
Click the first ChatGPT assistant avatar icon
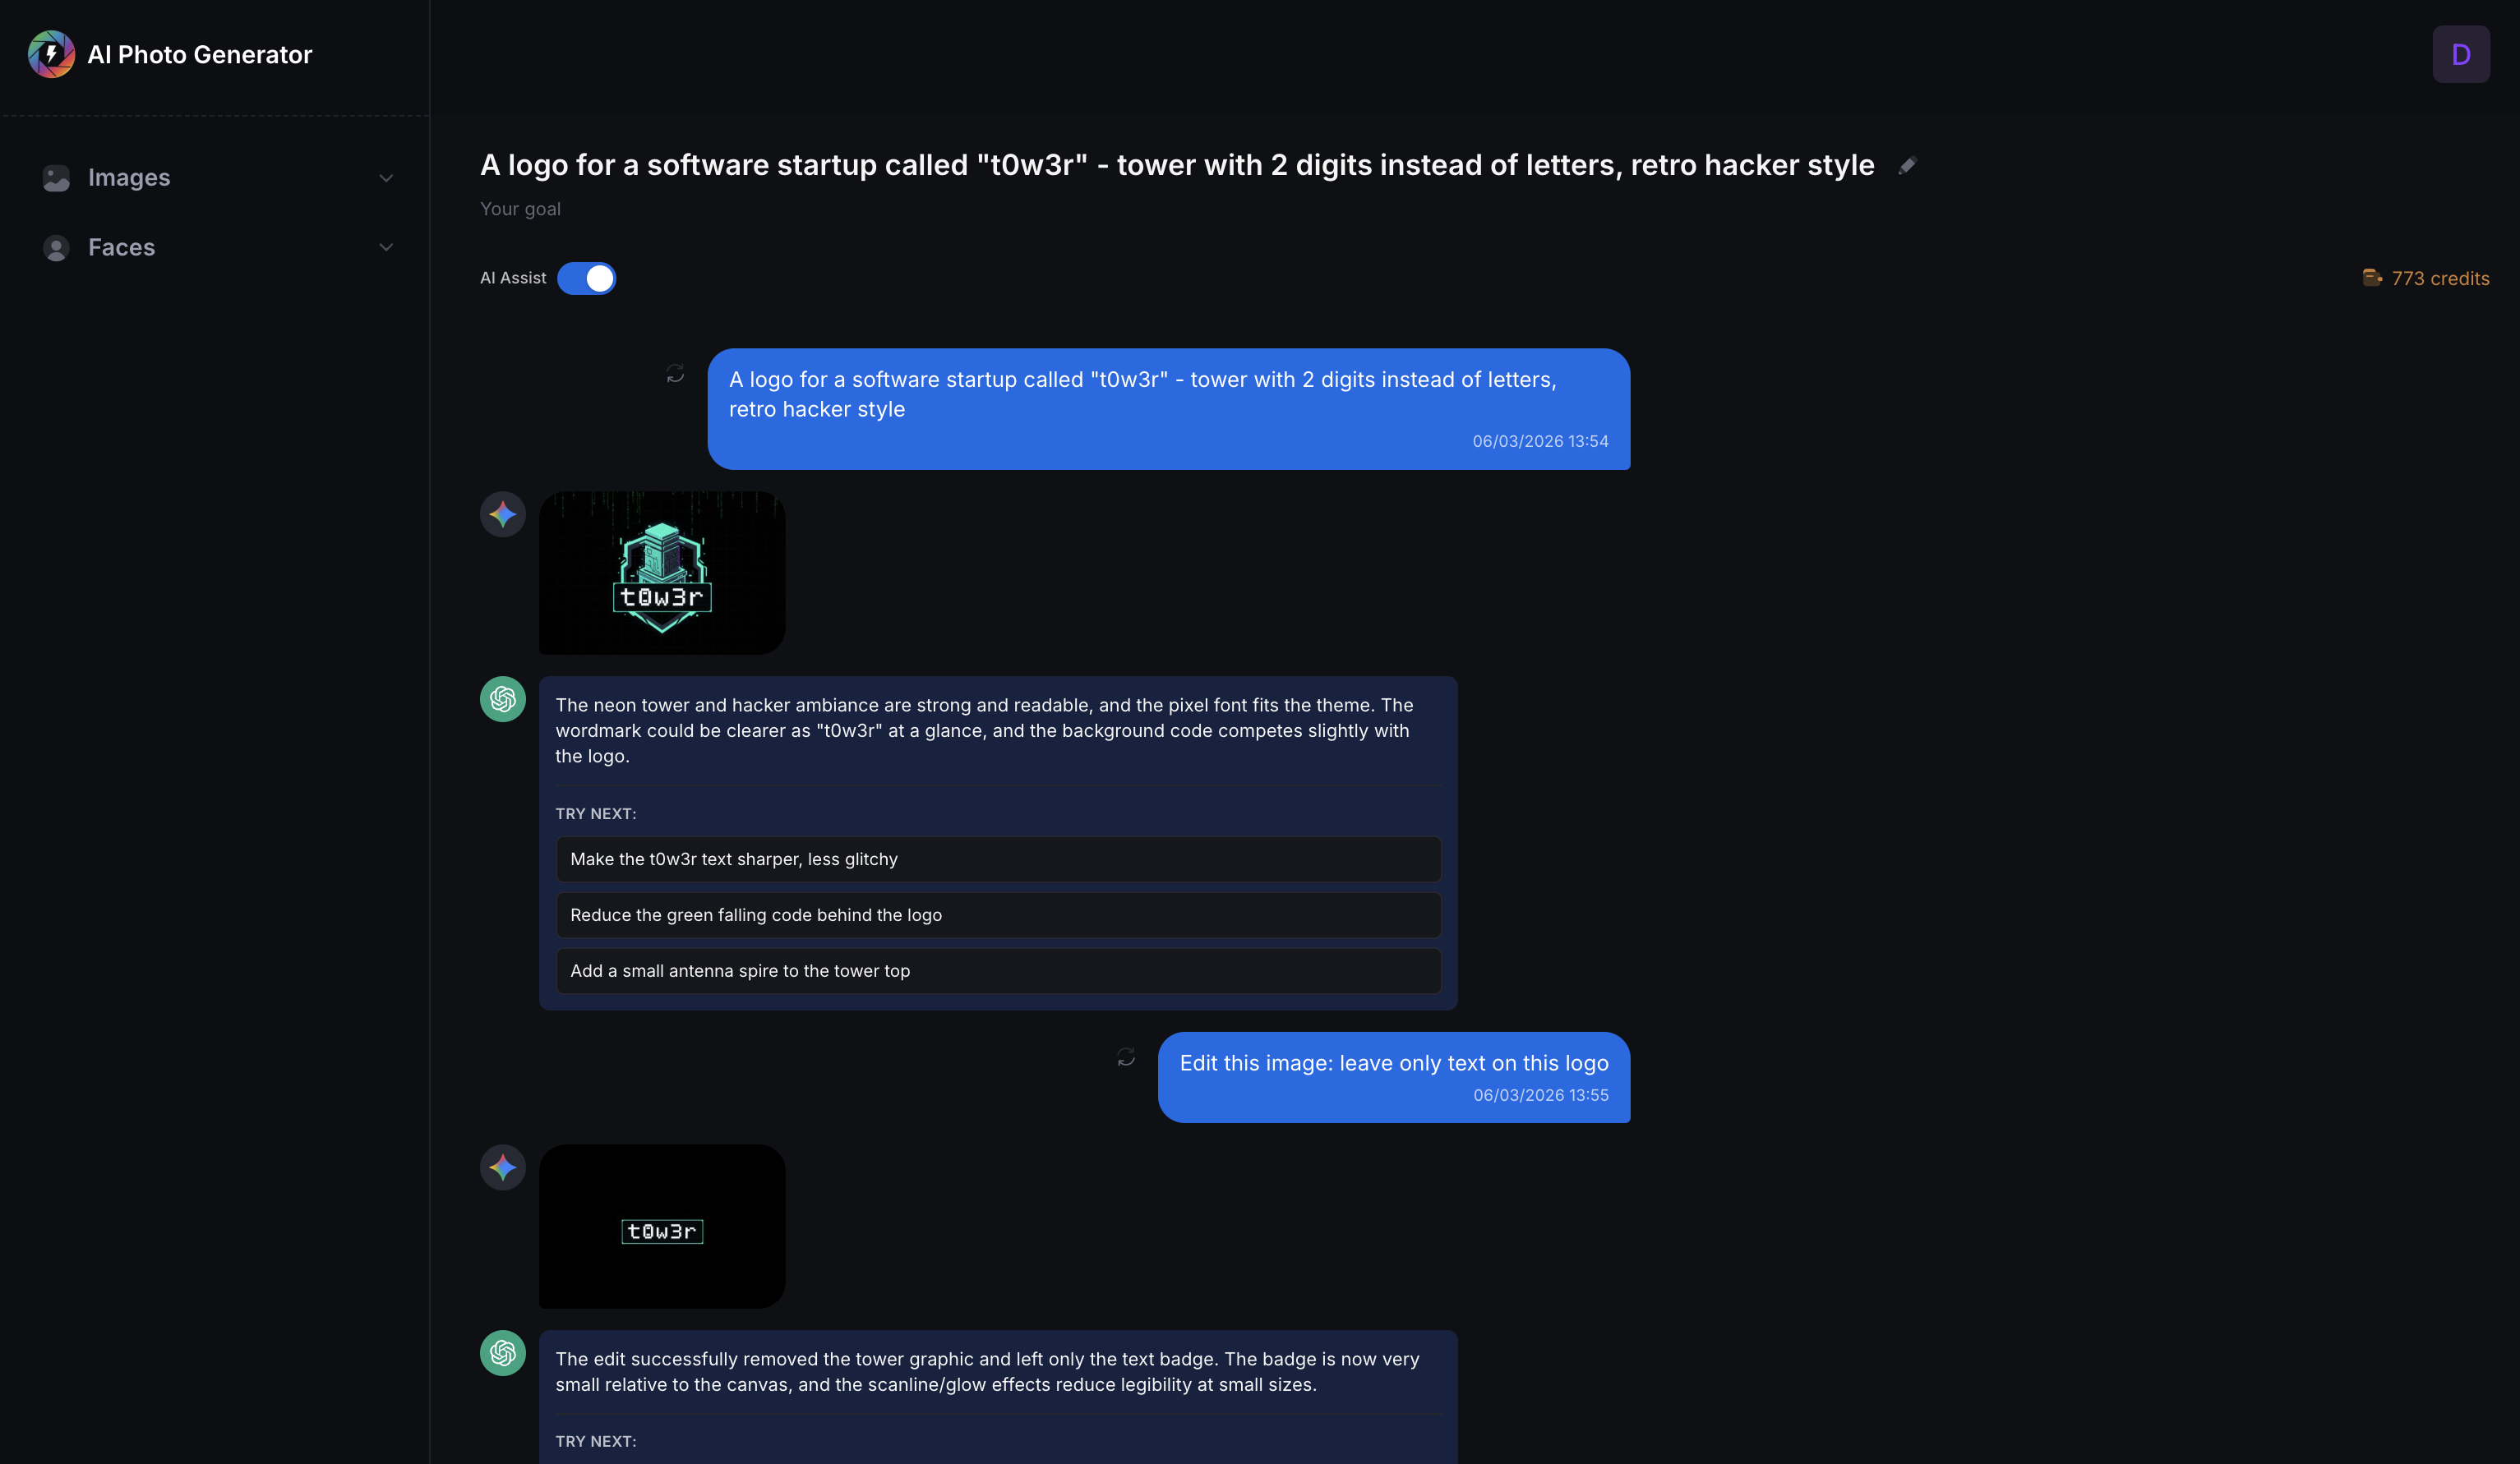point(503,699)
